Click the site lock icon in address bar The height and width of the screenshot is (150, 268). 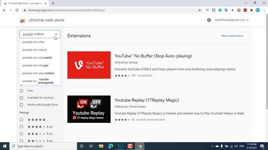tap(25, 10)
